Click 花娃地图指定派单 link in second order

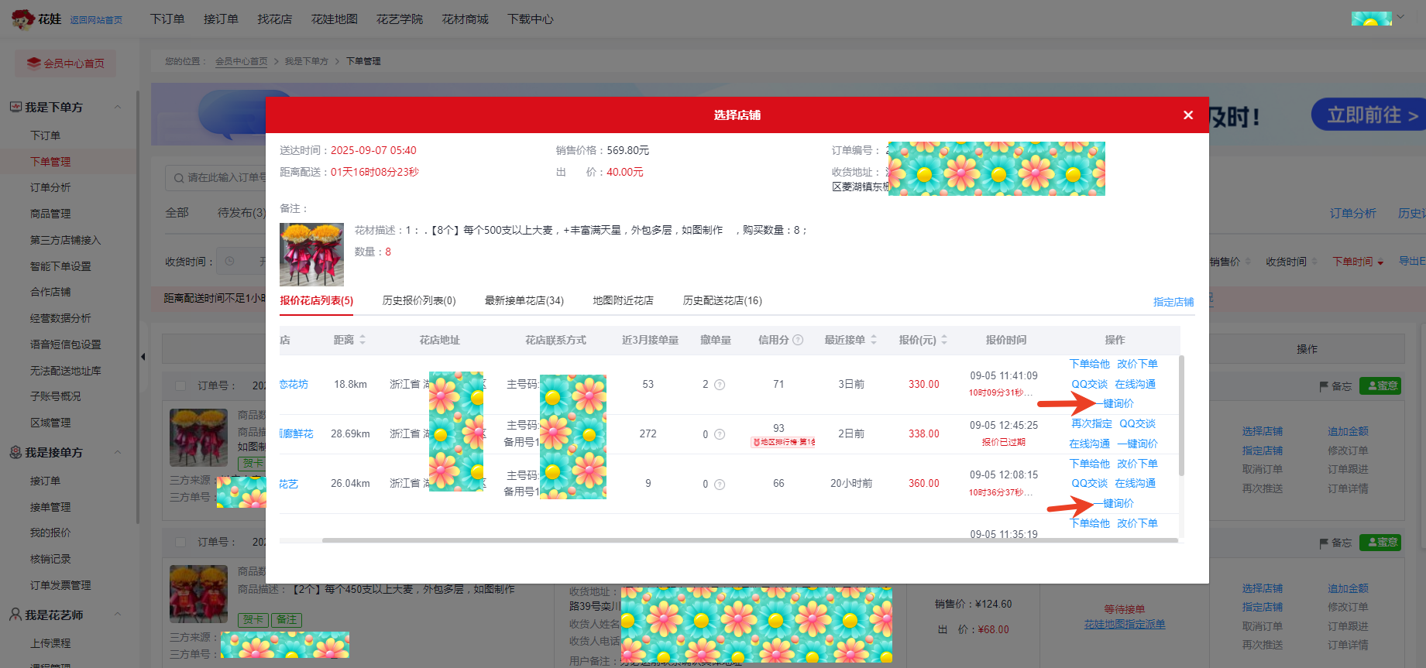[1125, 624]
